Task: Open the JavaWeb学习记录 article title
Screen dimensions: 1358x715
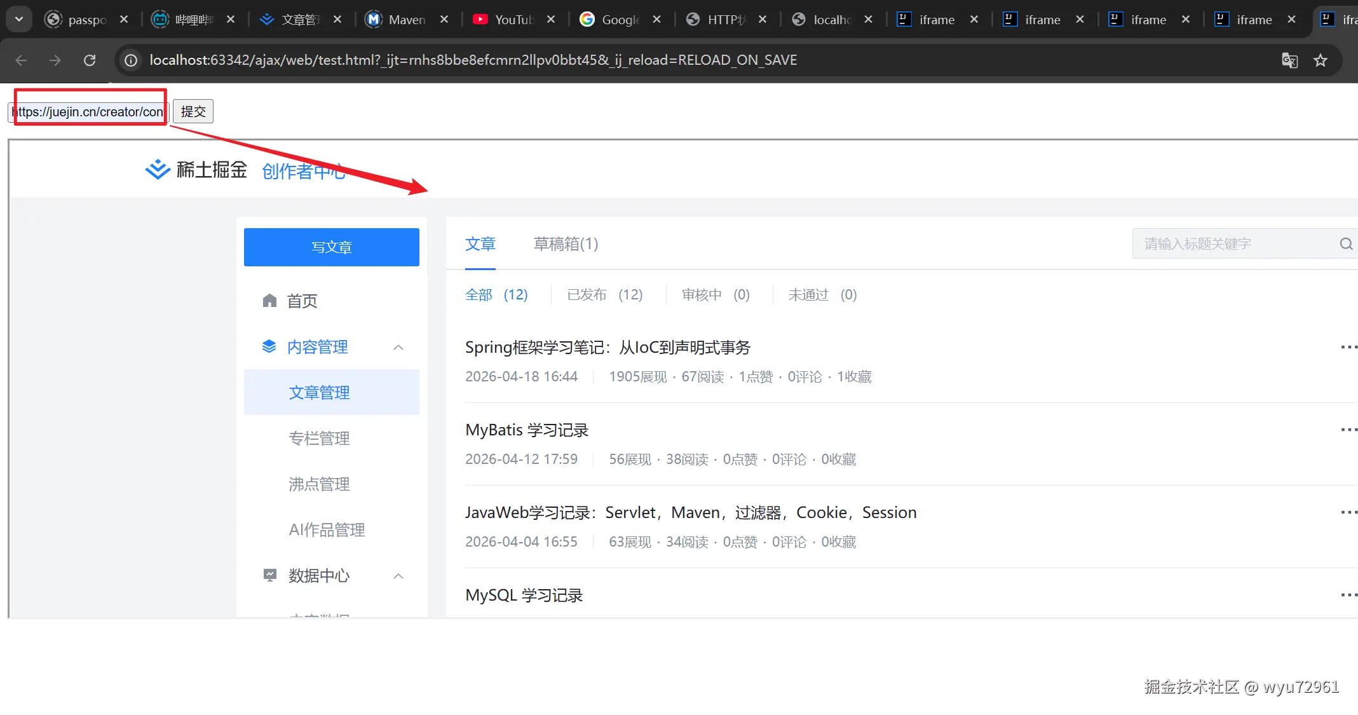Action: click(x=690, y=512)
